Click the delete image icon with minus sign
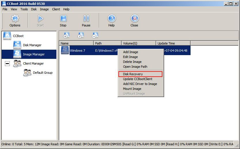Image resolution: width=240 pixels, height=149 pixels. pos(95,35)
